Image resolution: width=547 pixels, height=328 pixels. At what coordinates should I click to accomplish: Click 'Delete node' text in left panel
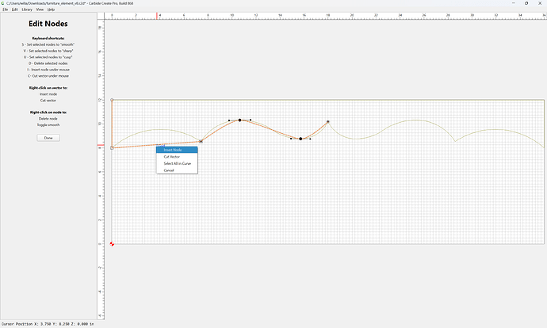[48, 119]
